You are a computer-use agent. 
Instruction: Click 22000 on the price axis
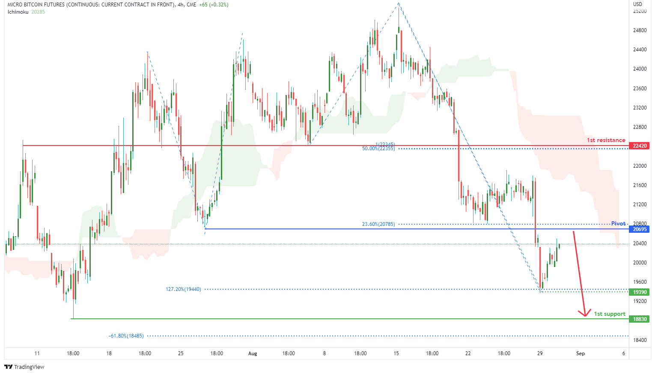click(x=640, y=166)
